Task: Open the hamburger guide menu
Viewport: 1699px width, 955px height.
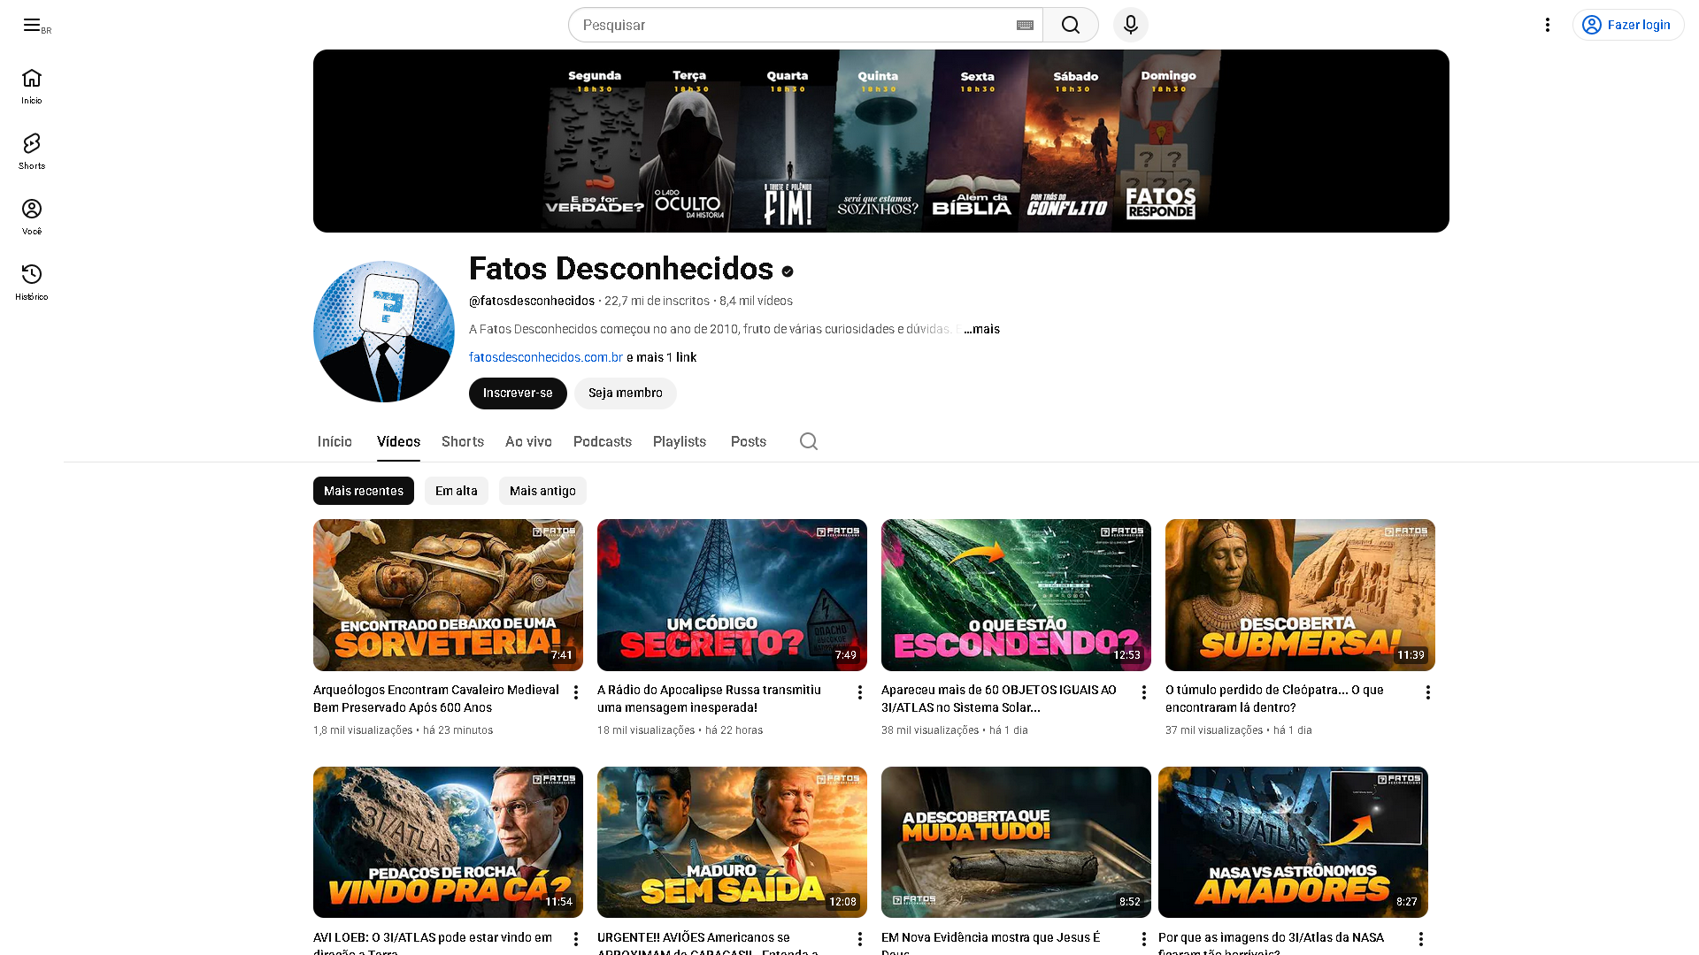Action: 32,25
